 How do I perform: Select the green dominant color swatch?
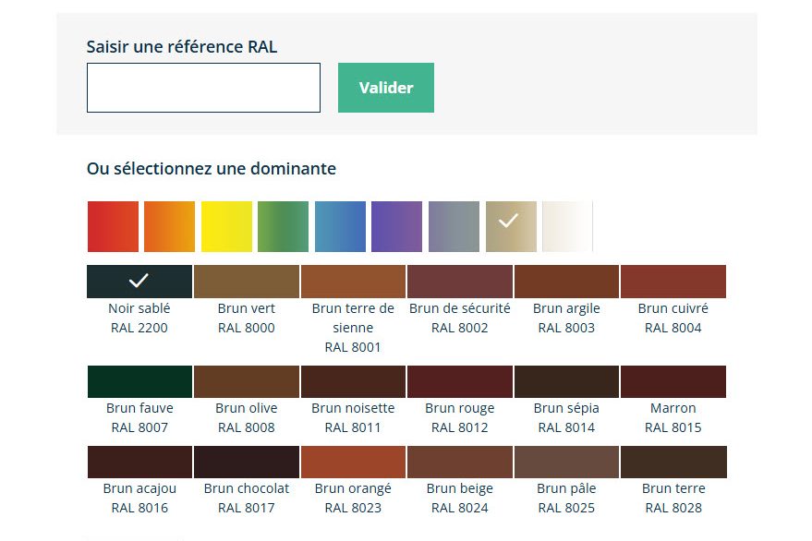tap(283, 226)
